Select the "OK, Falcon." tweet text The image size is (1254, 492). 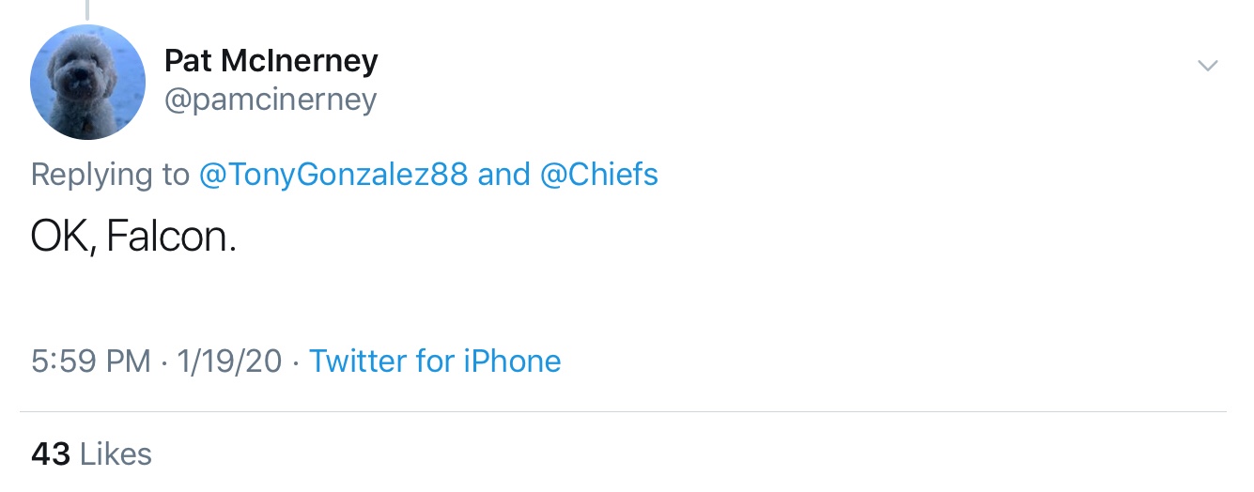tap(133, 238)
